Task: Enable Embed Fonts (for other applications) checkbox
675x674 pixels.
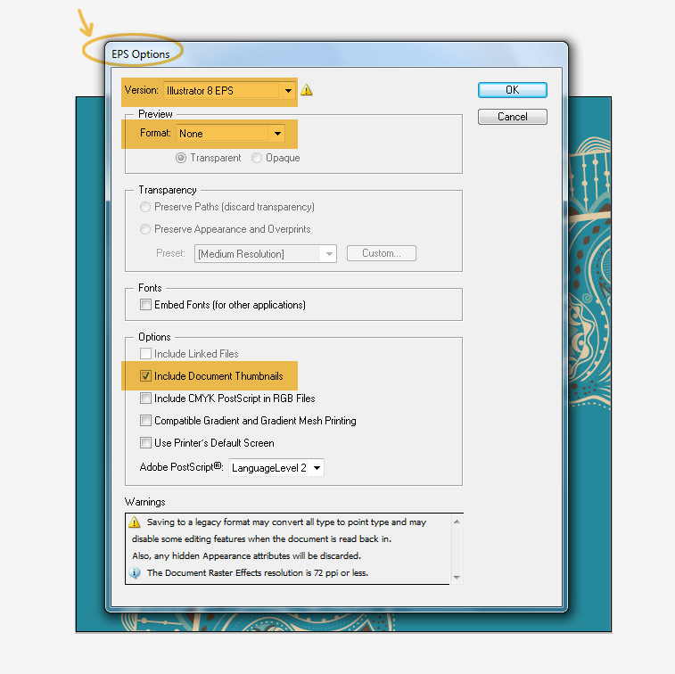Action: 145,305
